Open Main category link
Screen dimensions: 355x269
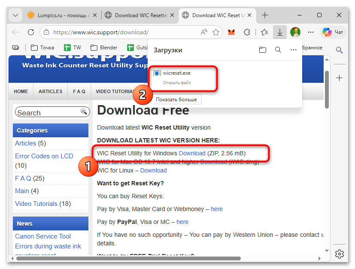[x=22, y=191]
